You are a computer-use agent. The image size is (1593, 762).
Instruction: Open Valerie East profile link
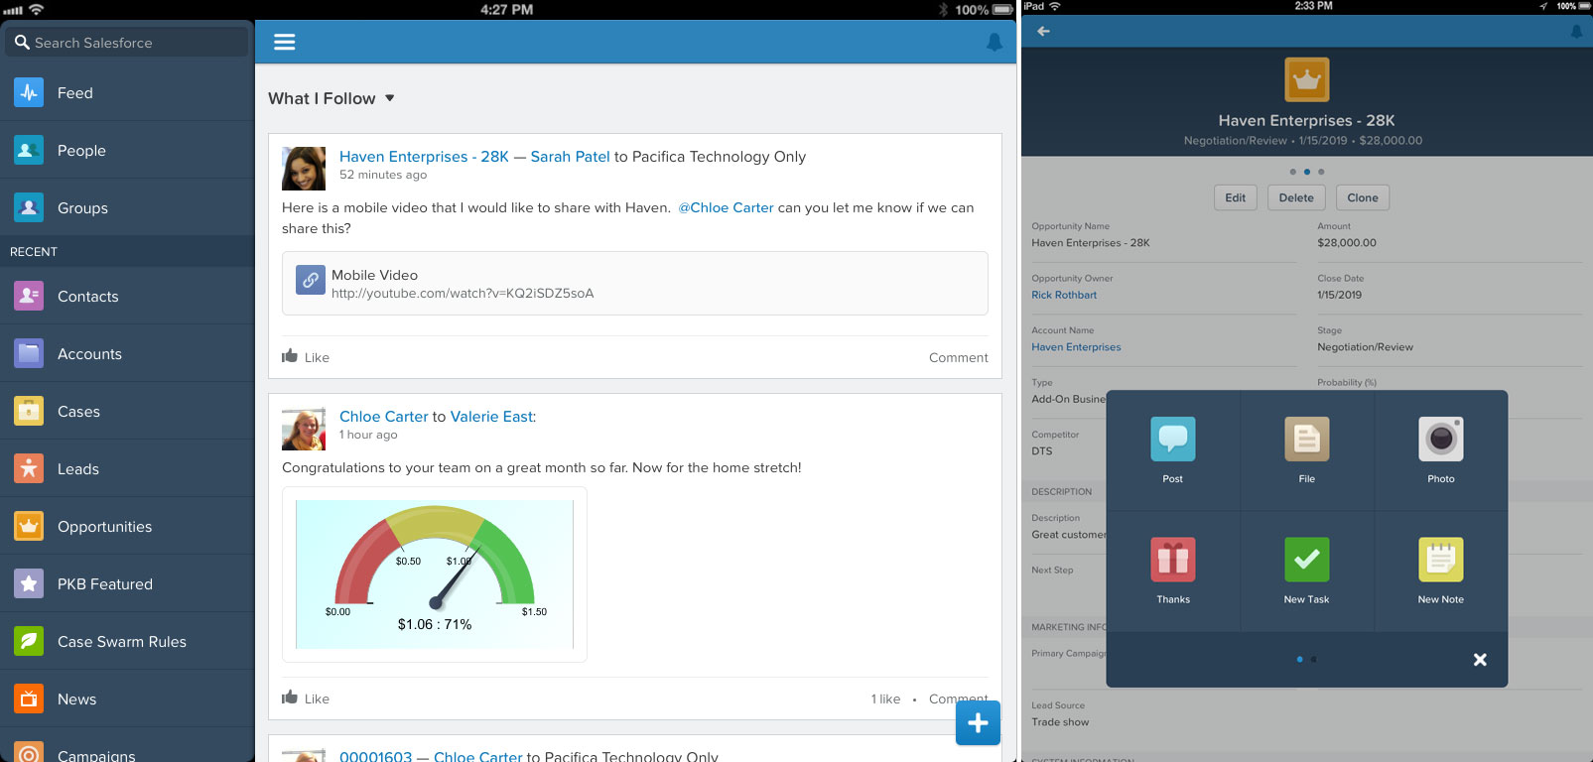[x=491, y=417]
